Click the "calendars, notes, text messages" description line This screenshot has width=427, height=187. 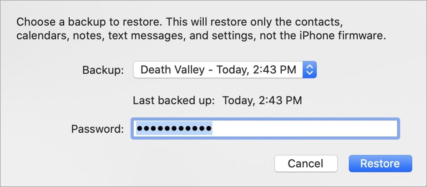coord(100,36)
